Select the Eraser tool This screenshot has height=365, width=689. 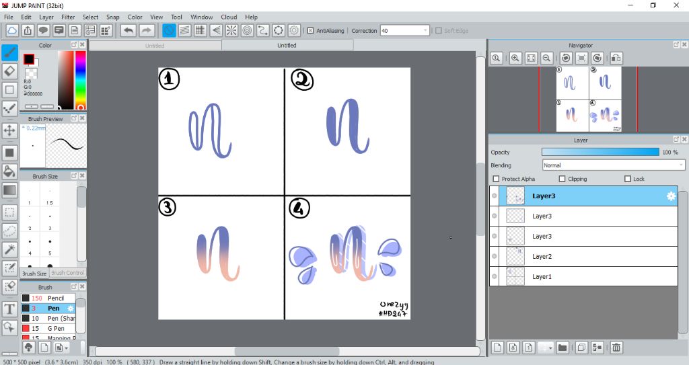click(9, 71)
